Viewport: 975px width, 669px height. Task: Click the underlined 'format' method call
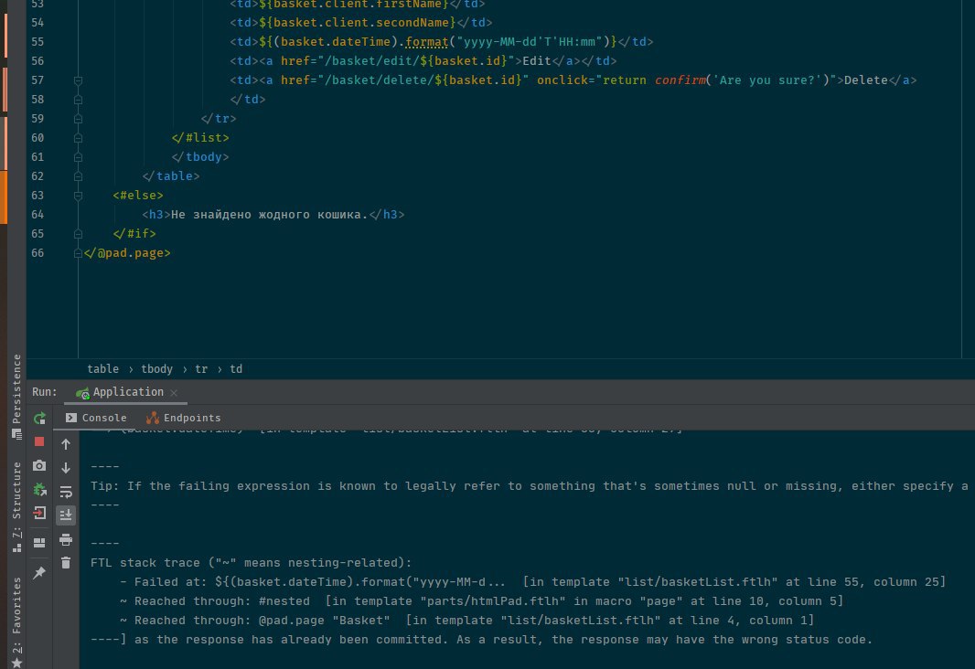tap(426, 42)
